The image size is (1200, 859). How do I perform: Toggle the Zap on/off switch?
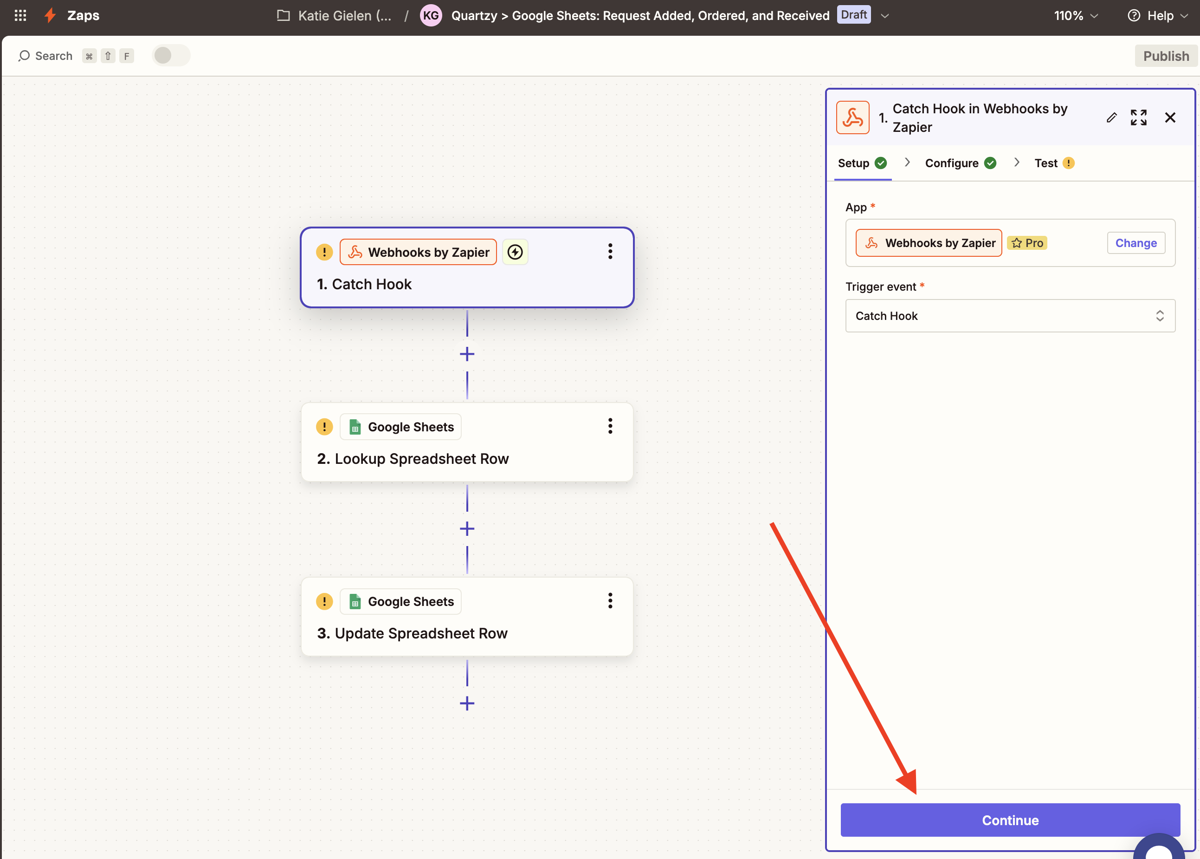click(x=171, y=56)
